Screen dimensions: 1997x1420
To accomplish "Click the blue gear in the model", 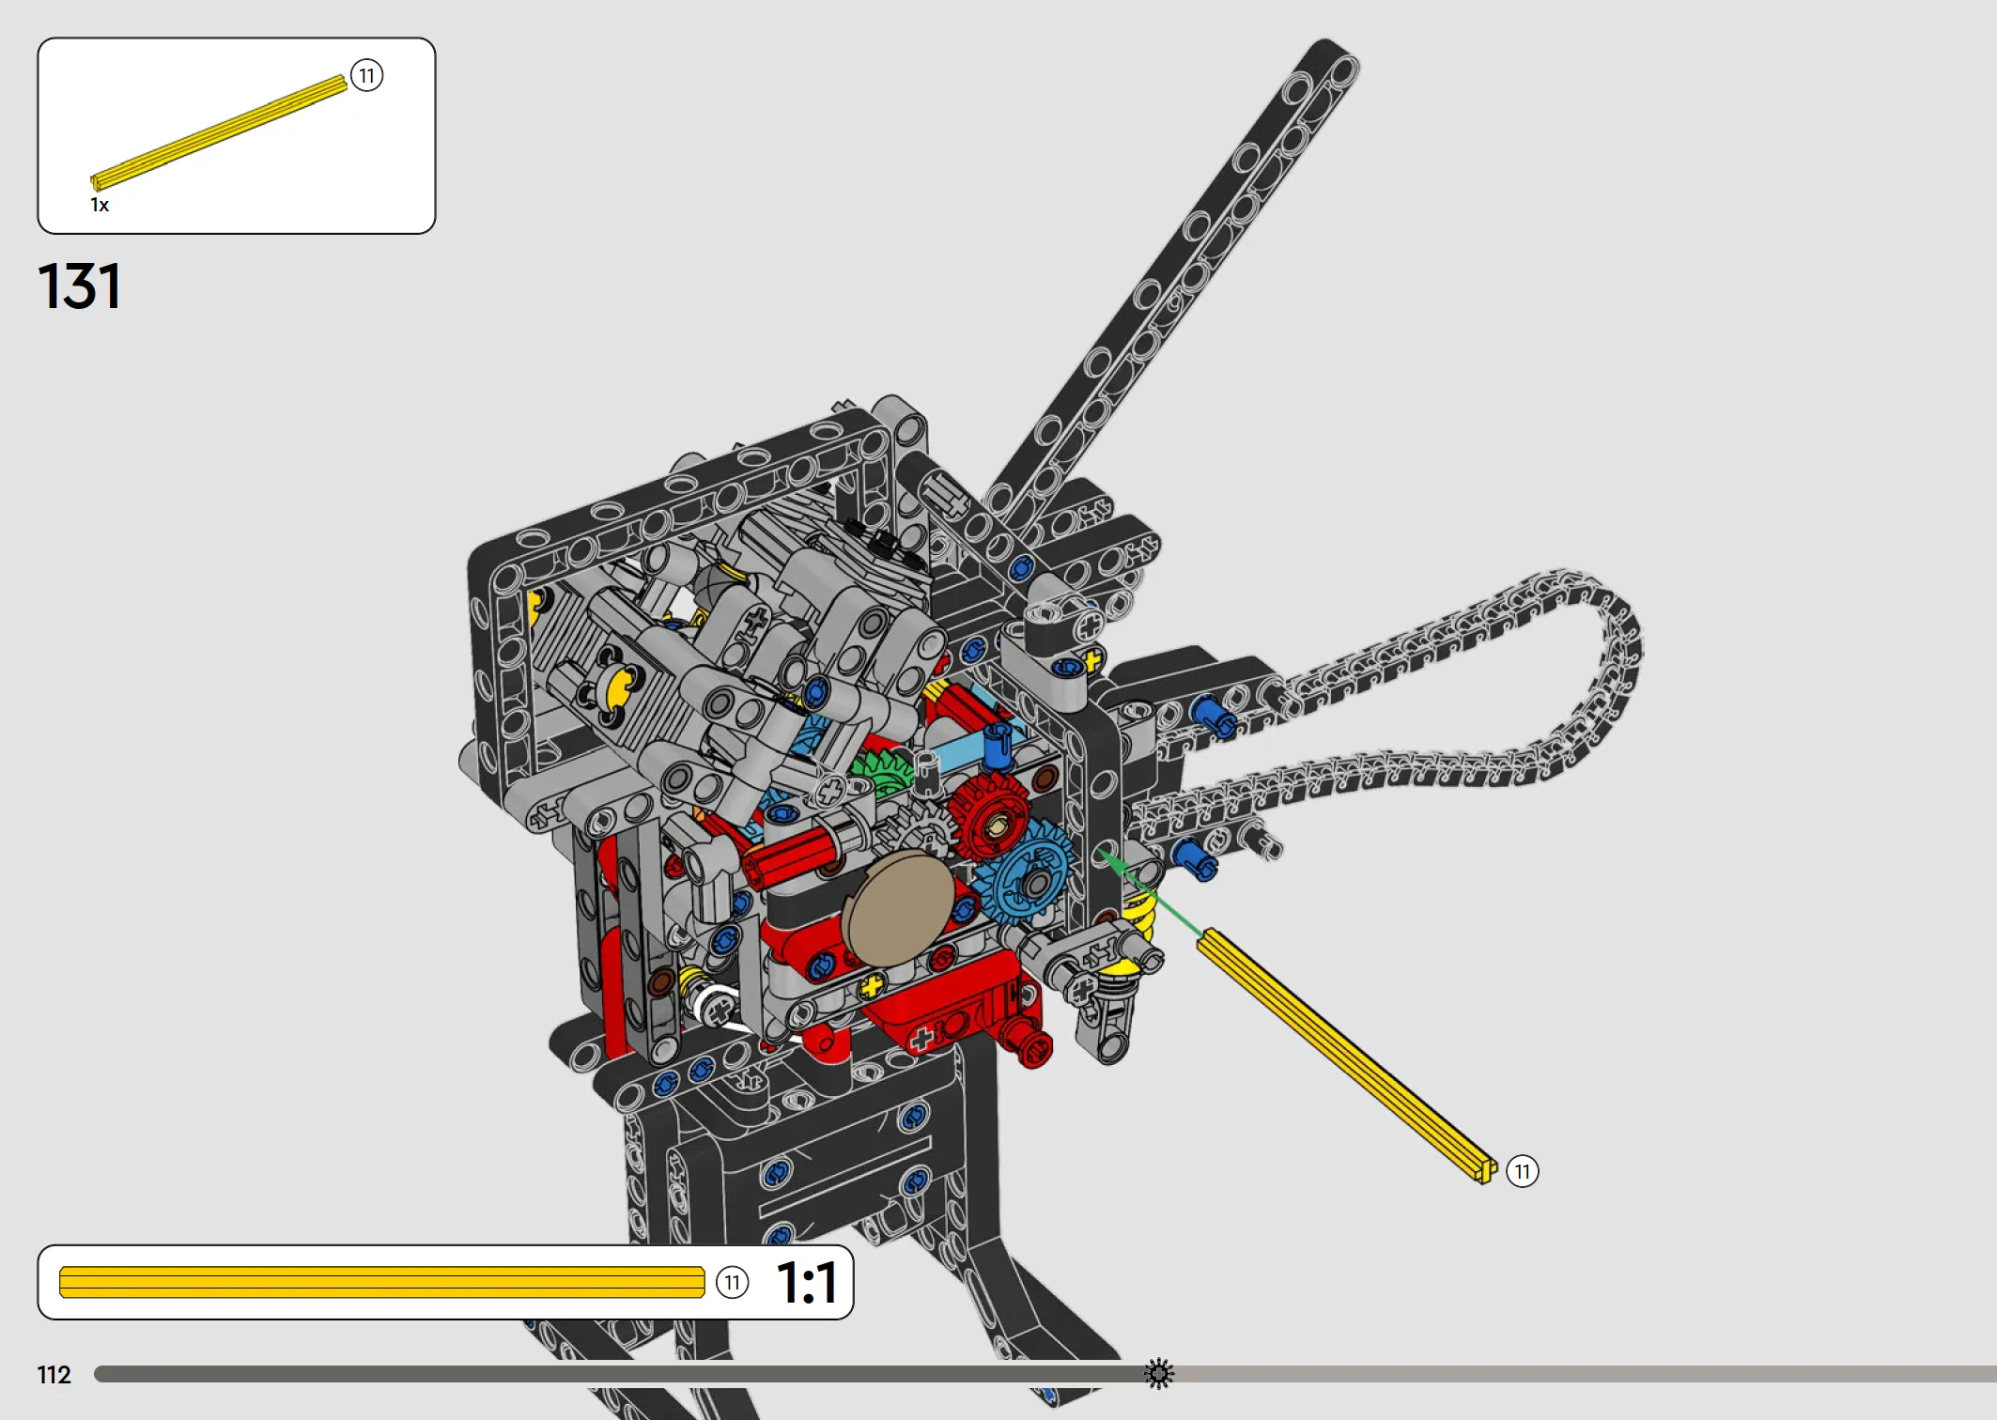I will (1026, 873).
